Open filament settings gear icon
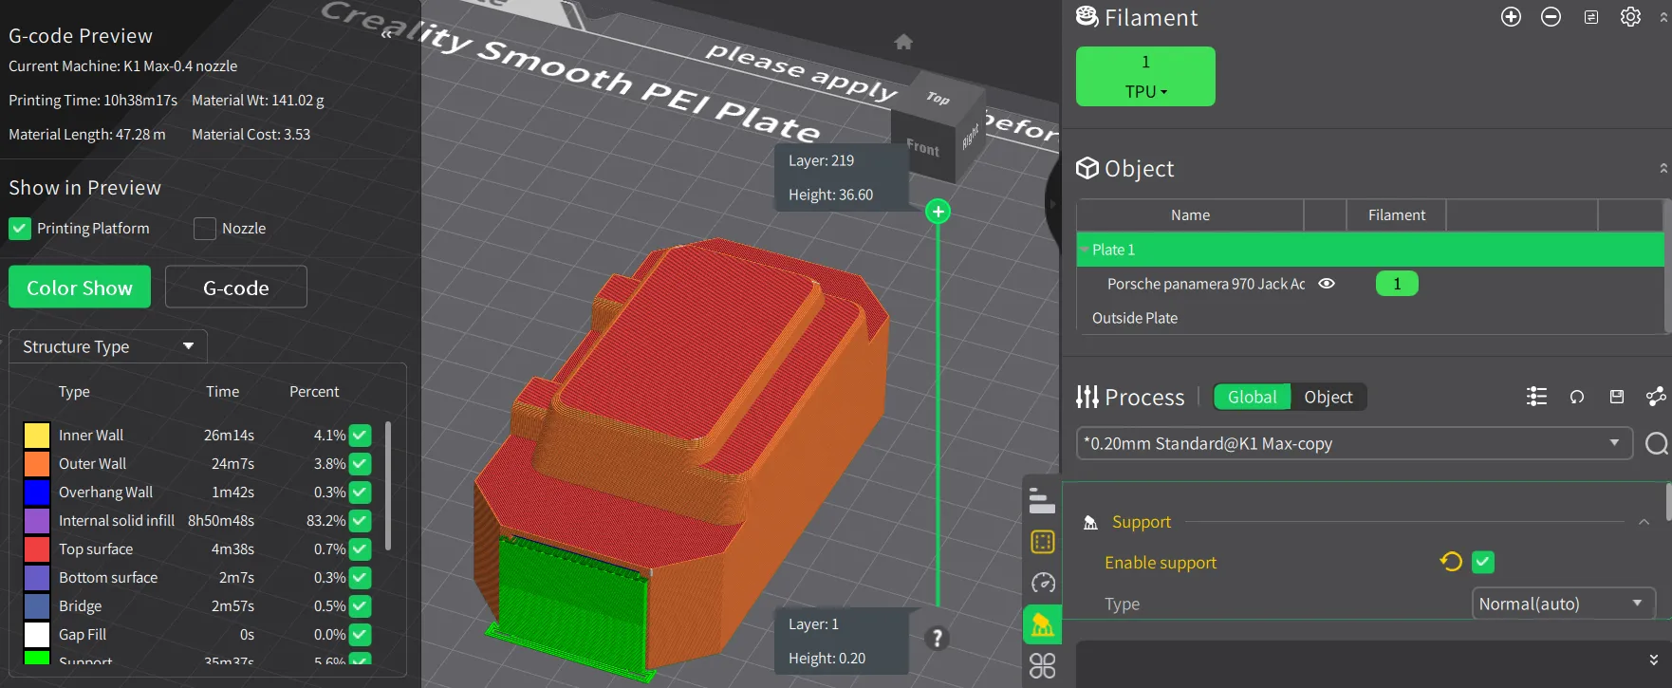This screenshot has height=688, width=1672. coord(1630,17)
